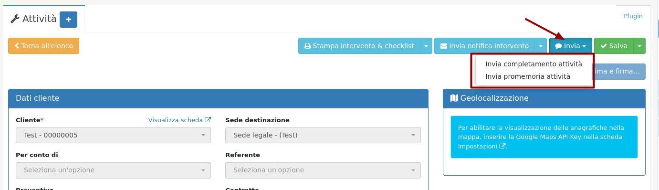Expand the Sede destinazione select box
The width and height of the screenshot is (659, 190).
(x=323, y=135)
